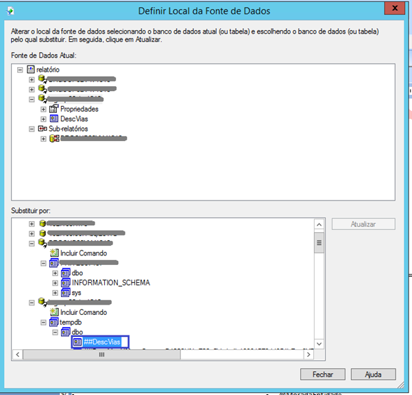
Task: Open help with the Ajuda button
Action: pos(373,374)
